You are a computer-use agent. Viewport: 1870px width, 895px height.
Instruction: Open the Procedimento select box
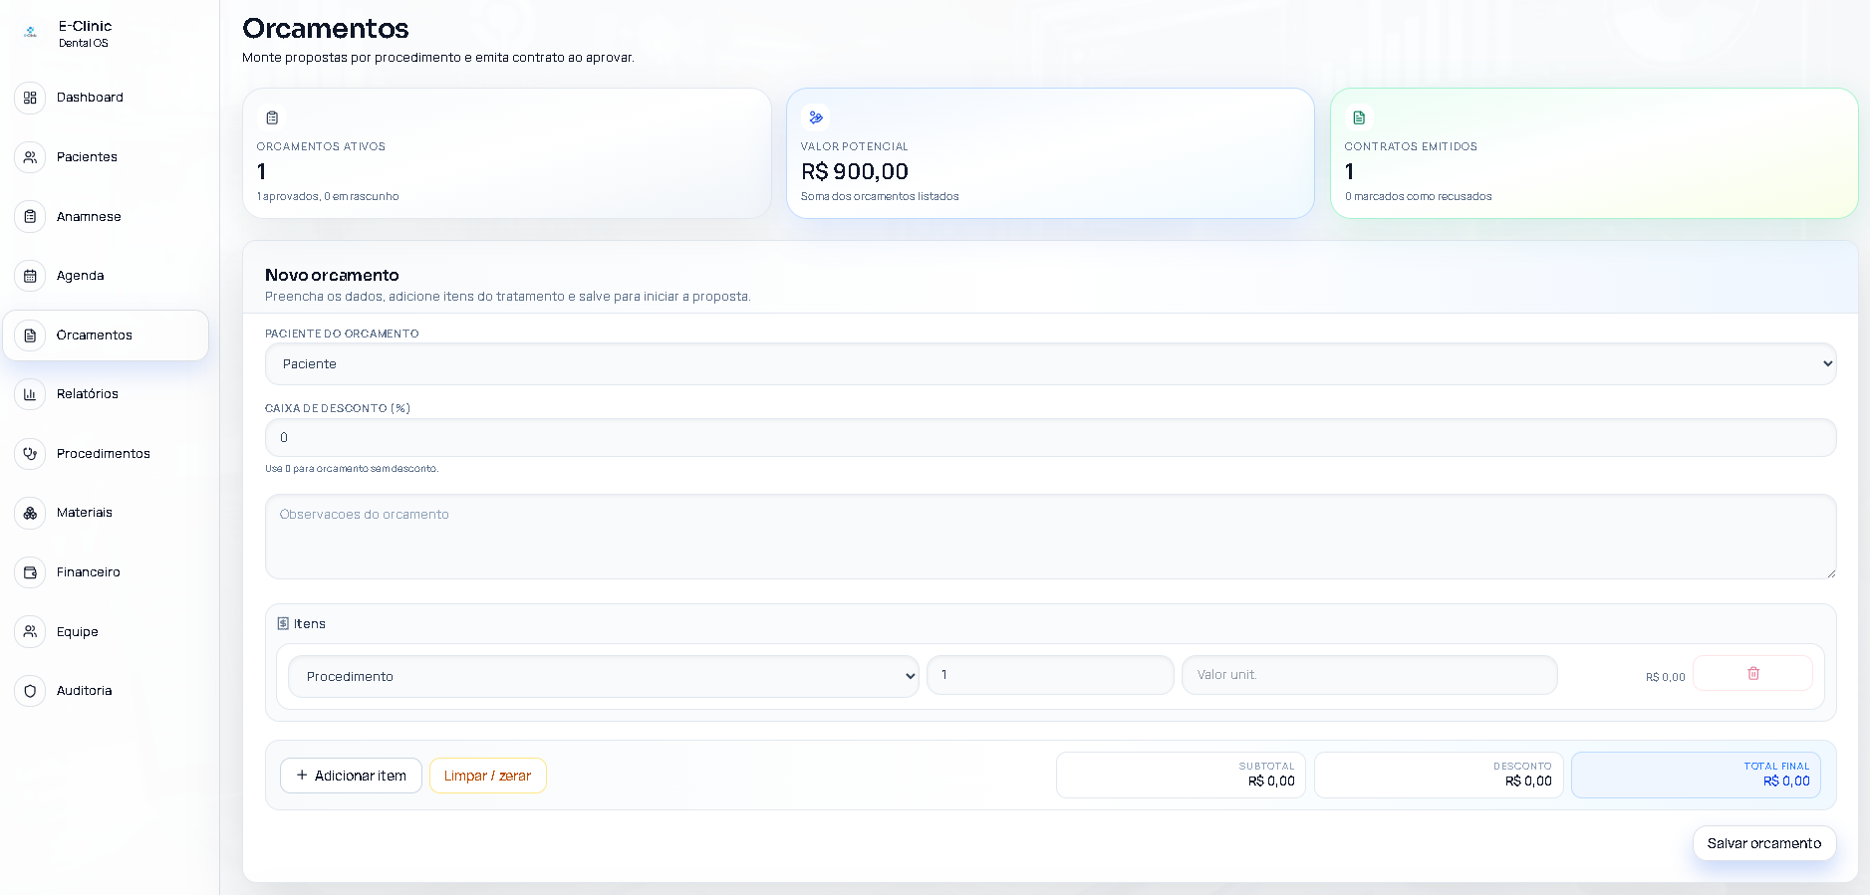603,676
